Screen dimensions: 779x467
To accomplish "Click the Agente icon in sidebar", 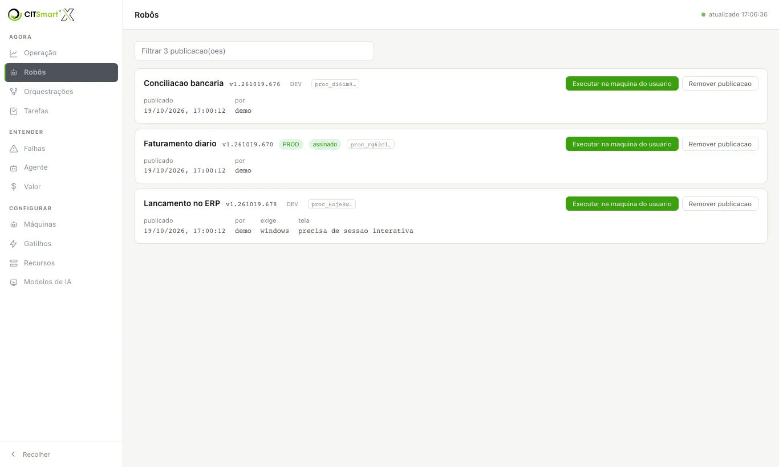I will click(14, 167).
